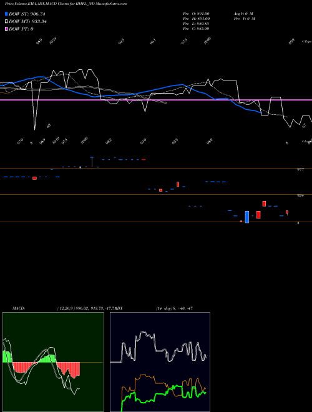Click the 'Pre L: 880.85' value
Screen dimensions: 312x412
(x=196, y=24)
